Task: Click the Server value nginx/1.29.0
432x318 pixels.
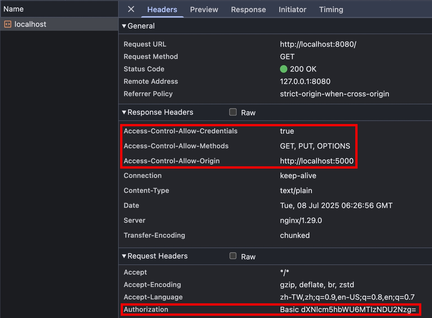Action: click(301, 220)
